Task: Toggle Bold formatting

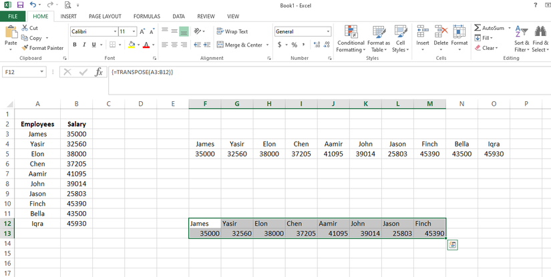Action: point(75,45)
